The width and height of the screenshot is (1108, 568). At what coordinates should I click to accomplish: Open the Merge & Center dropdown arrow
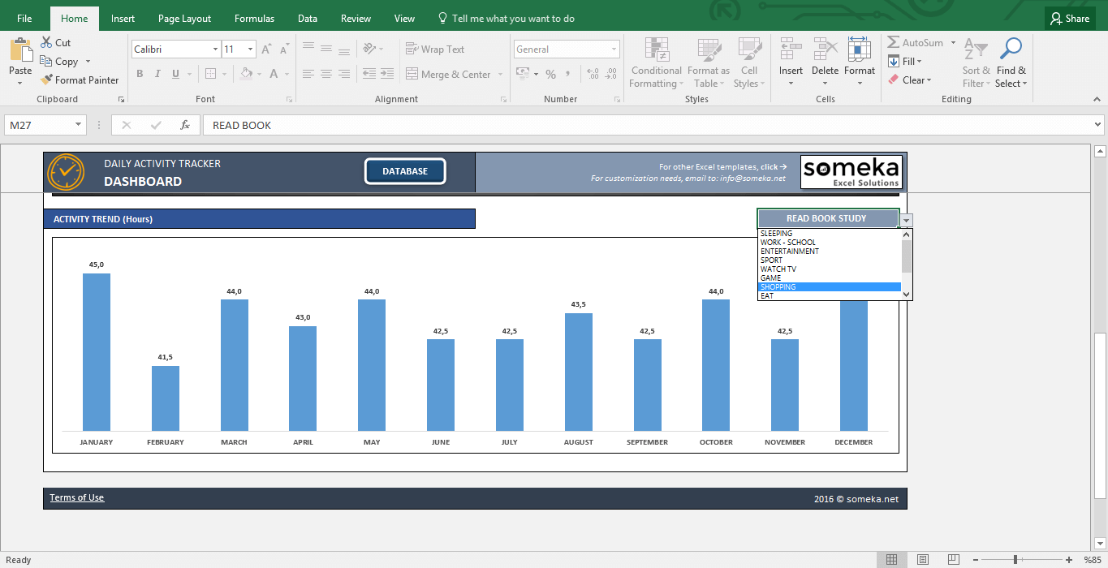pyautogui.click(x=501, y=75)
